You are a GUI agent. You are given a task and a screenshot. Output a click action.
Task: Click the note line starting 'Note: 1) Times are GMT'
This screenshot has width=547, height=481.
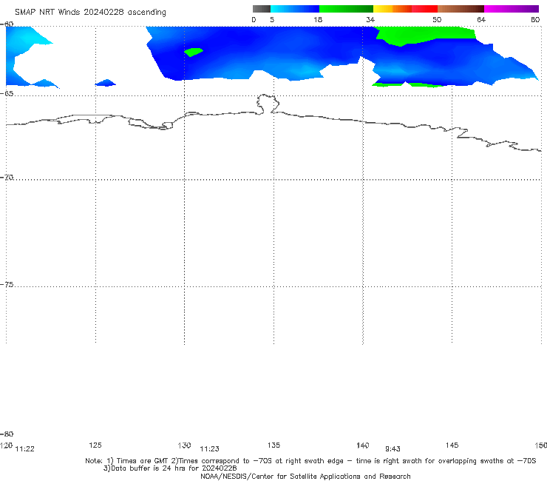click(310, 461)
